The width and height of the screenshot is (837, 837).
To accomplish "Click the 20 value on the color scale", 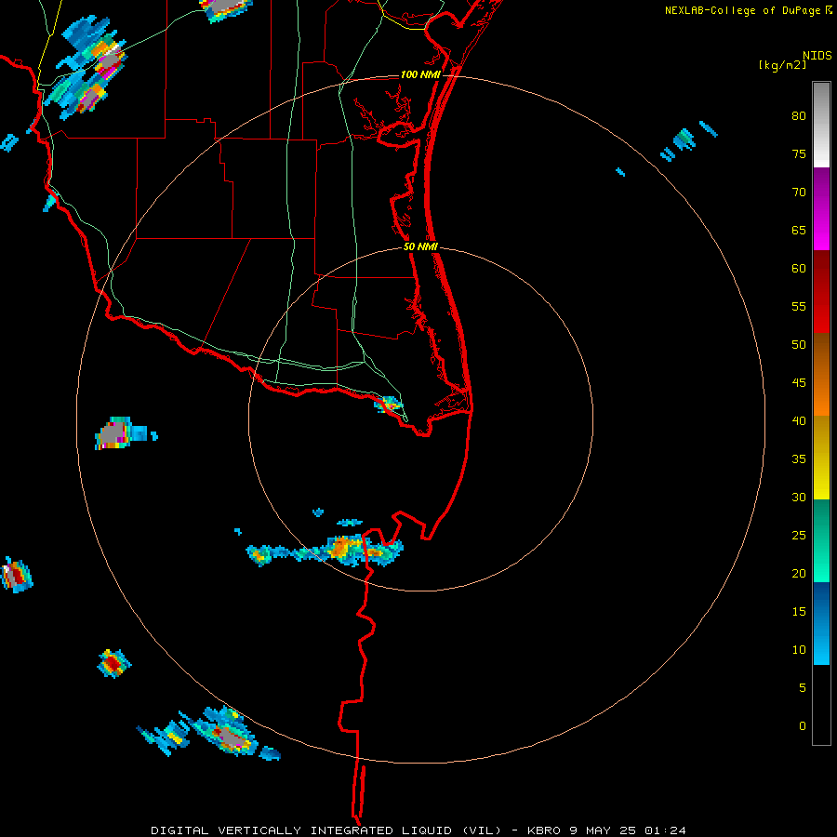I will tap(799, 574).
